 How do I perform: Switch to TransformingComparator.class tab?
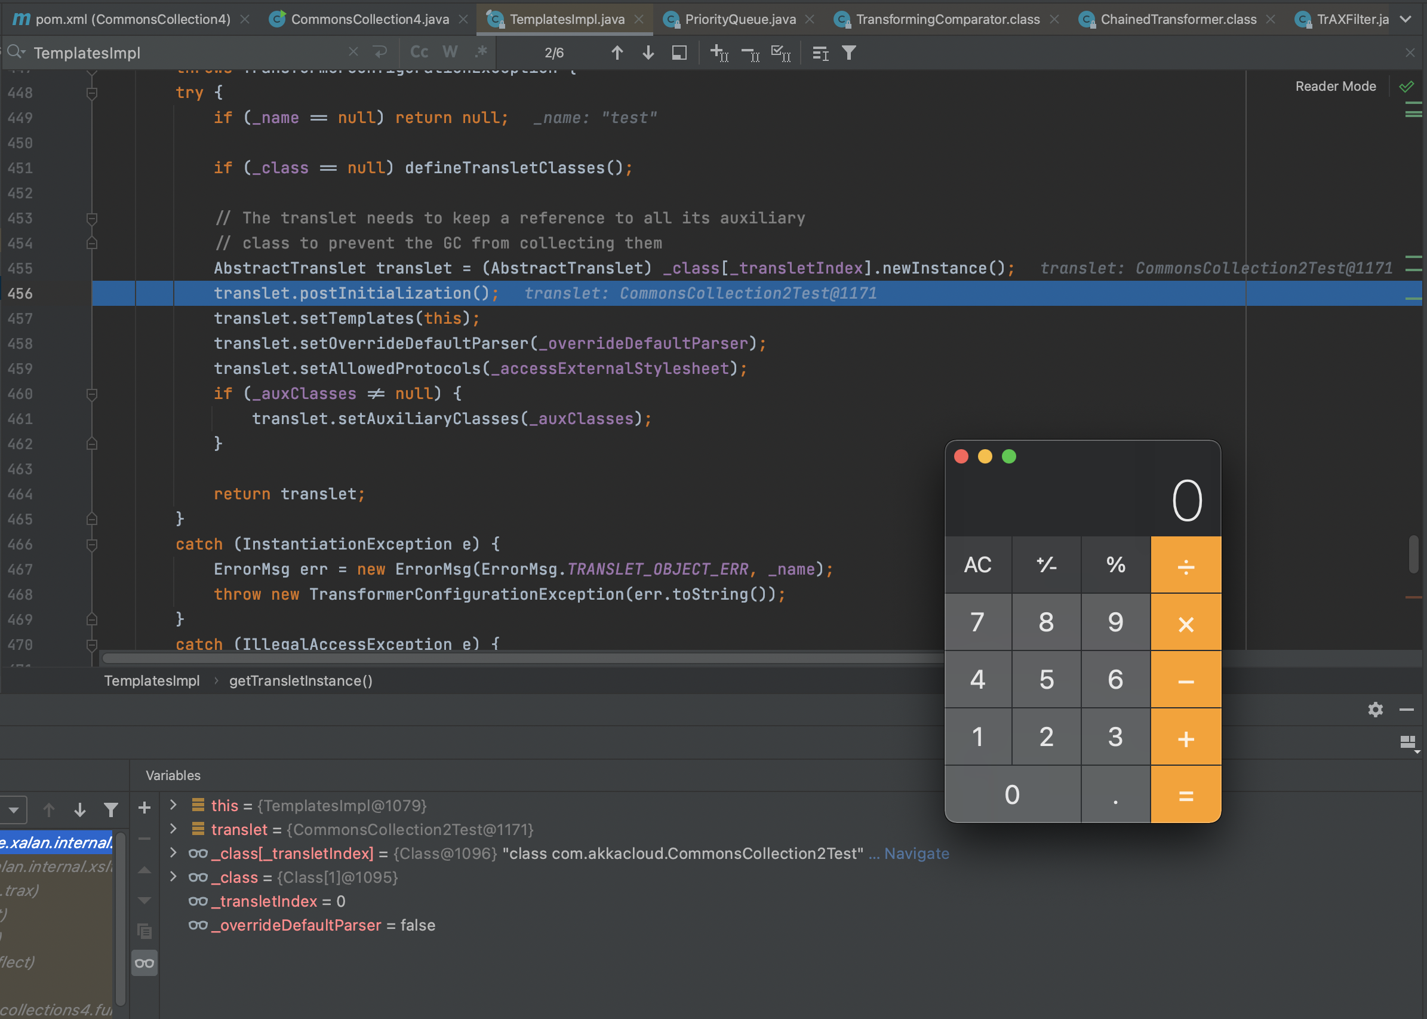pos(947,19)
